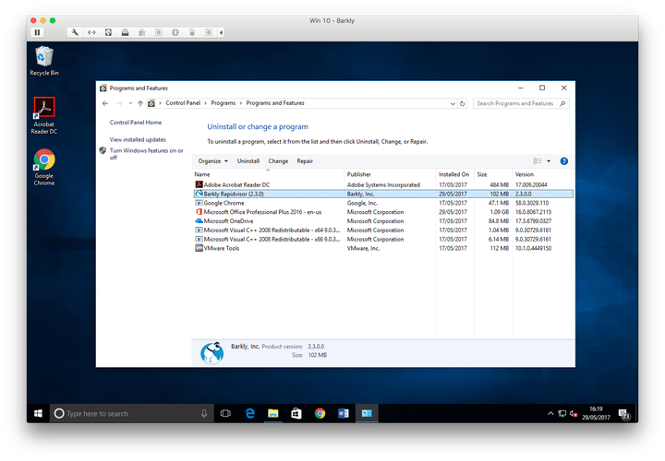Open the view options dropdown arrow

point(549,161)
